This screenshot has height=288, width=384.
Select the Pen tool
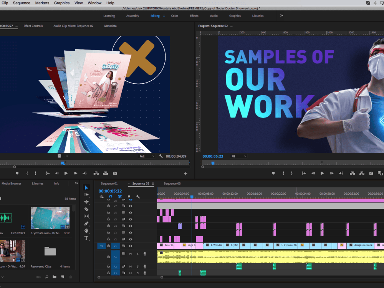coord(86,223)
